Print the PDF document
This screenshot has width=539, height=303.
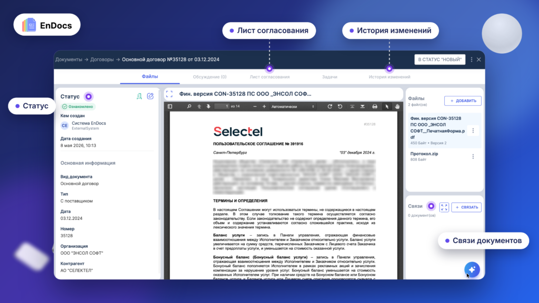375,106
